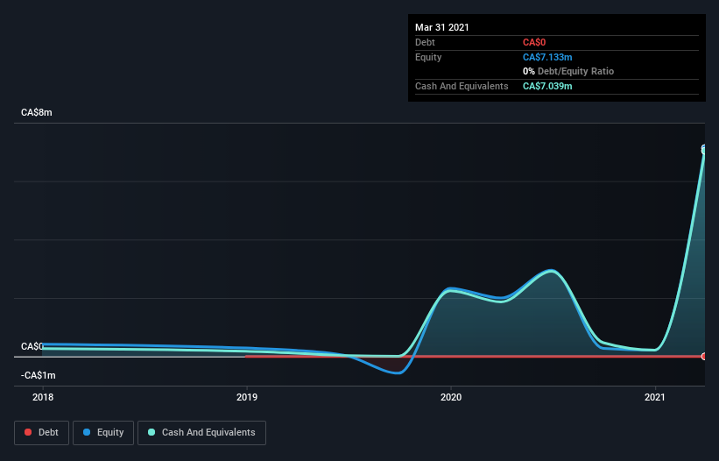Click the red Debt endpoint marker
The height and width of the screenshot is (461, 719).
pos(704,357)
